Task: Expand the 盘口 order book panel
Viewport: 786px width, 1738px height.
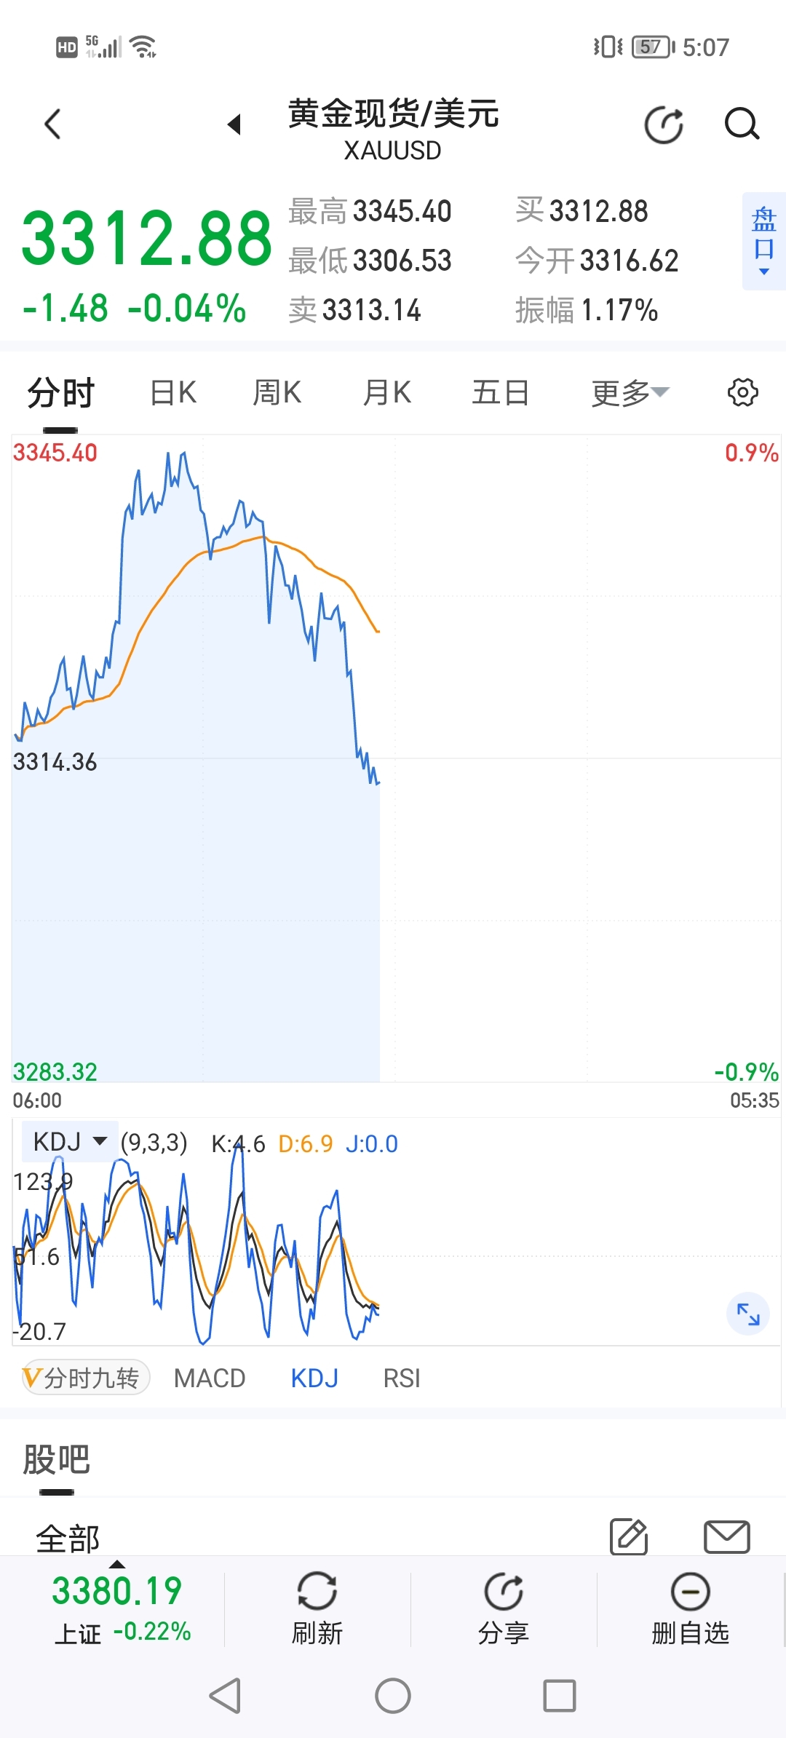Action: pyautogui.click(x=763, y=241)
